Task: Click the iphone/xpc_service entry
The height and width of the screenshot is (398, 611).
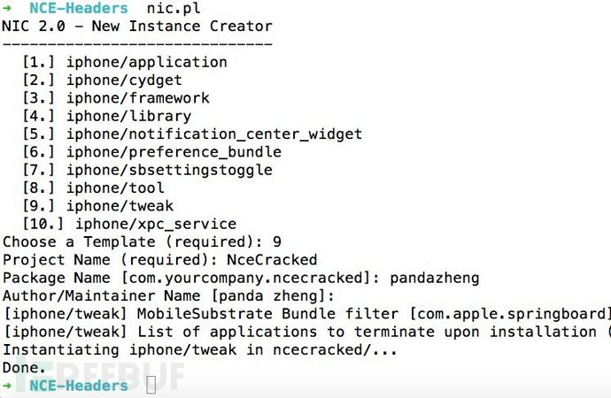Action: pos(129,224)
